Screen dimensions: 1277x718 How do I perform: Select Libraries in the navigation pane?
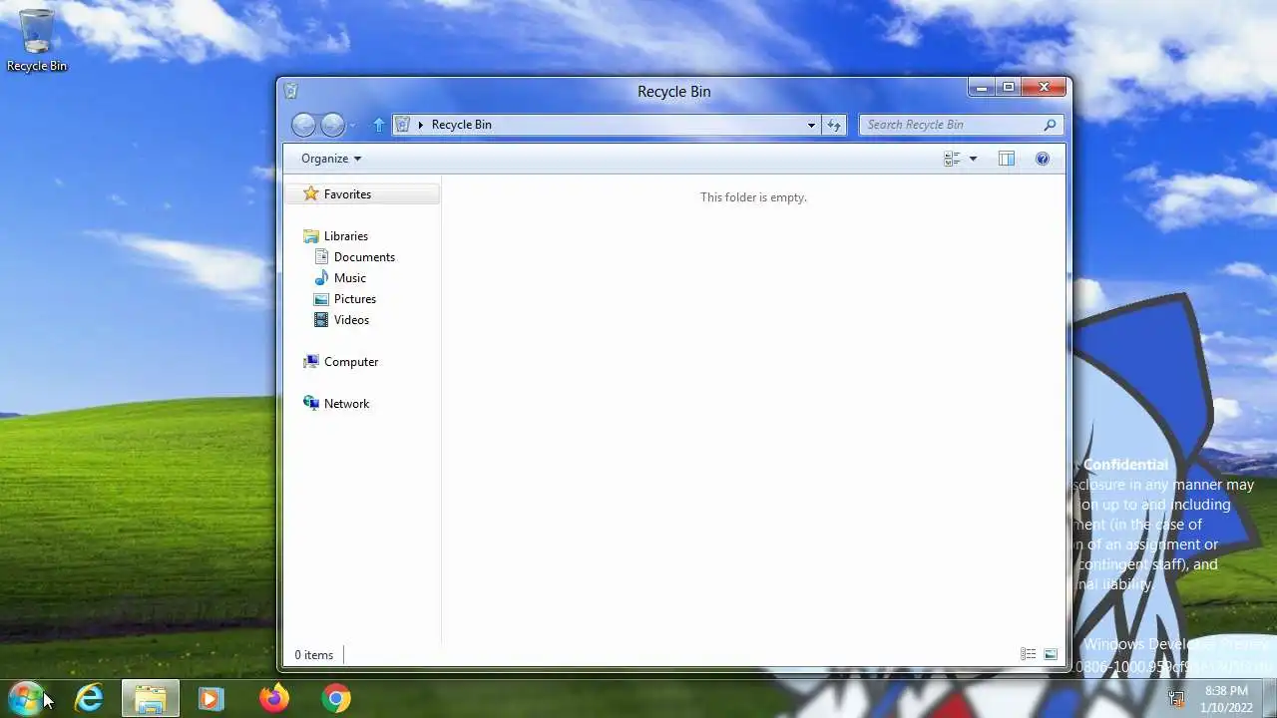pyautogui.click(x=345, y=236)
